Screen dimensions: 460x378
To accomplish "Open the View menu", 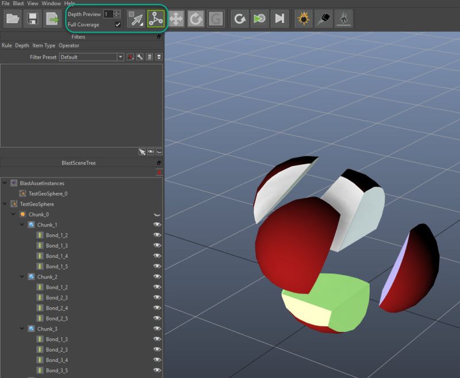I will click(x=33, y=3).
